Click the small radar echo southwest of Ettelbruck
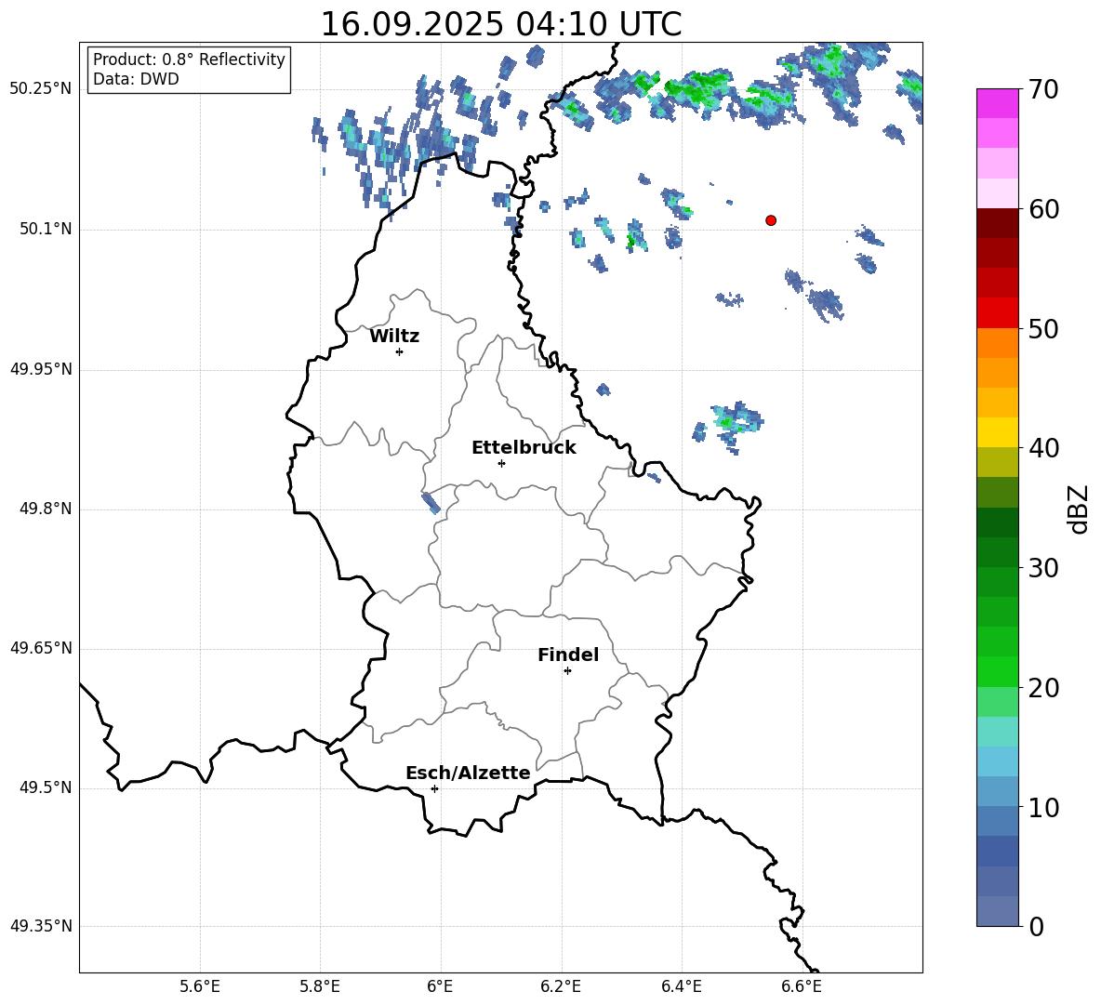This screenshot has width=1101, height=1005. click(431, 503)
